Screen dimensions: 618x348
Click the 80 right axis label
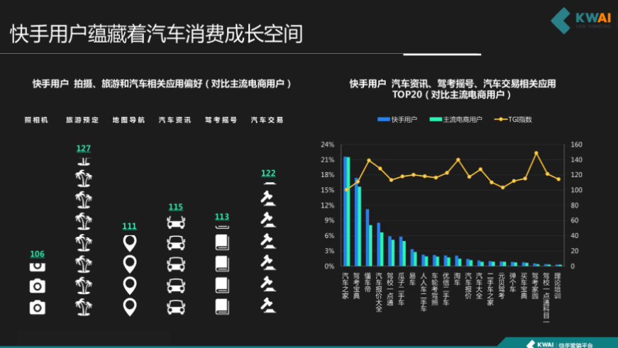(x=574, y=206)
